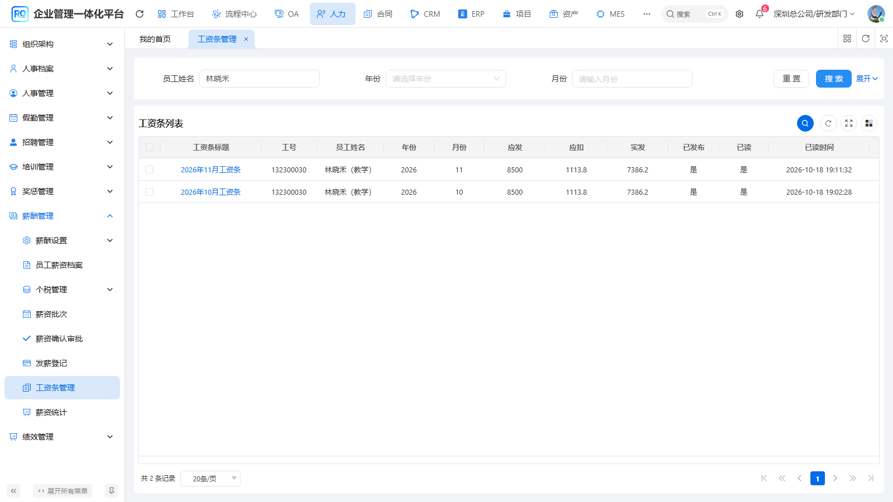Collapse the sidebar with the double-arrow icon
The width and height of the screenshot is (893, 502).
13,491
